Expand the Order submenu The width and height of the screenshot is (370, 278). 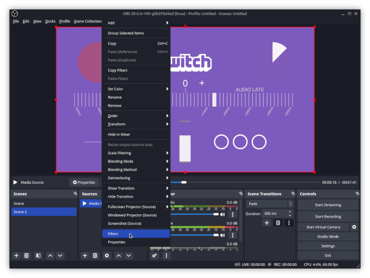point(136,116)
